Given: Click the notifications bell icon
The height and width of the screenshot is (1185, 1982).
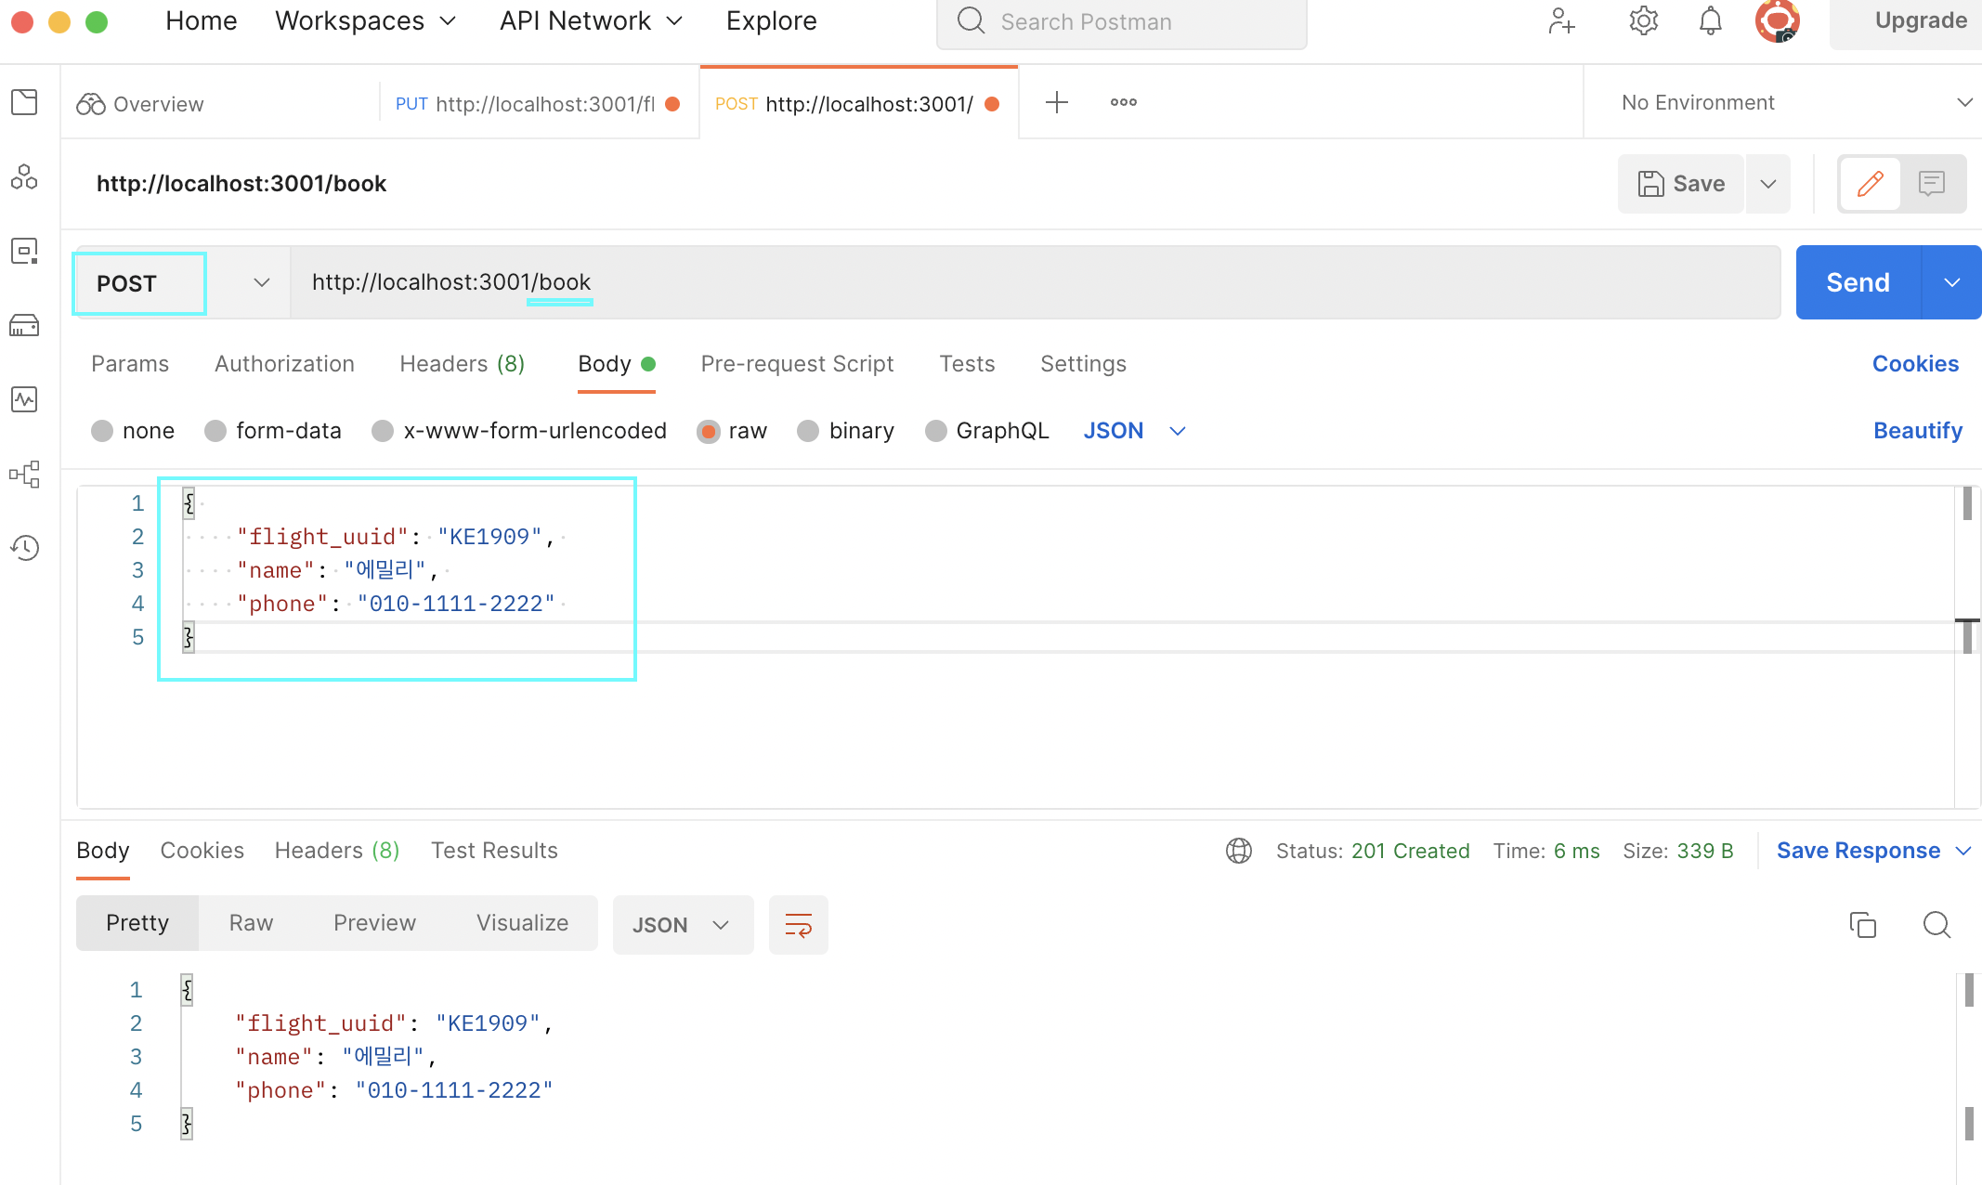Looking at the screenshot, I should 1710,20.
